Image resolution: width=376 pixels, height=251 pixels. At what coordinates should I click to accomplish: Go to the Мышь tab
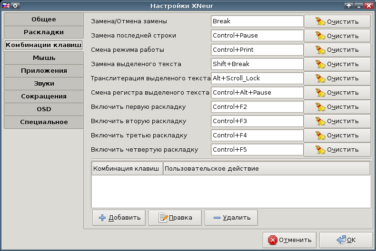pos(44,58)
